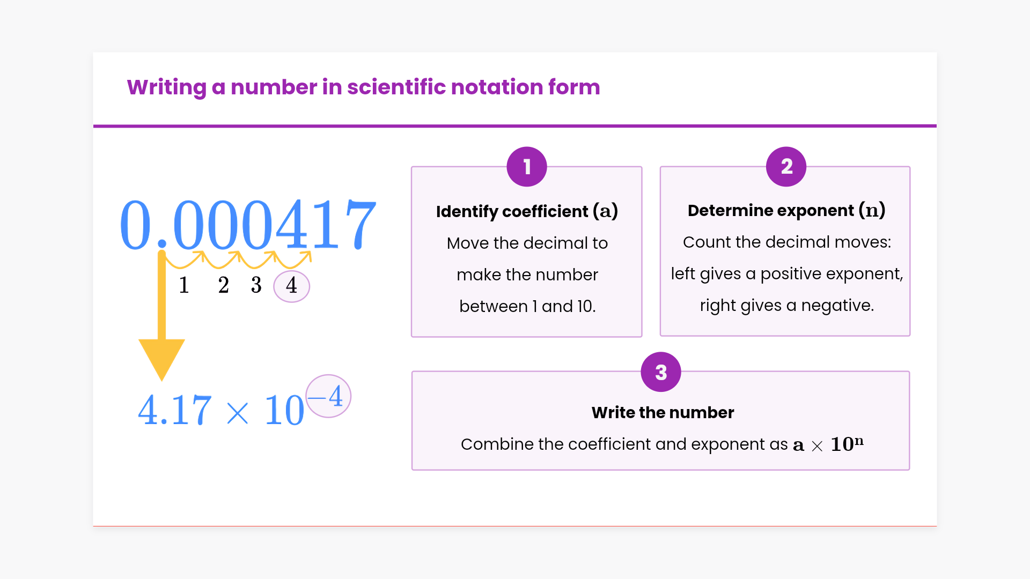Click the hop count number 2
The width and height of the screenshot is (1030, 579).
click(223, 285)
